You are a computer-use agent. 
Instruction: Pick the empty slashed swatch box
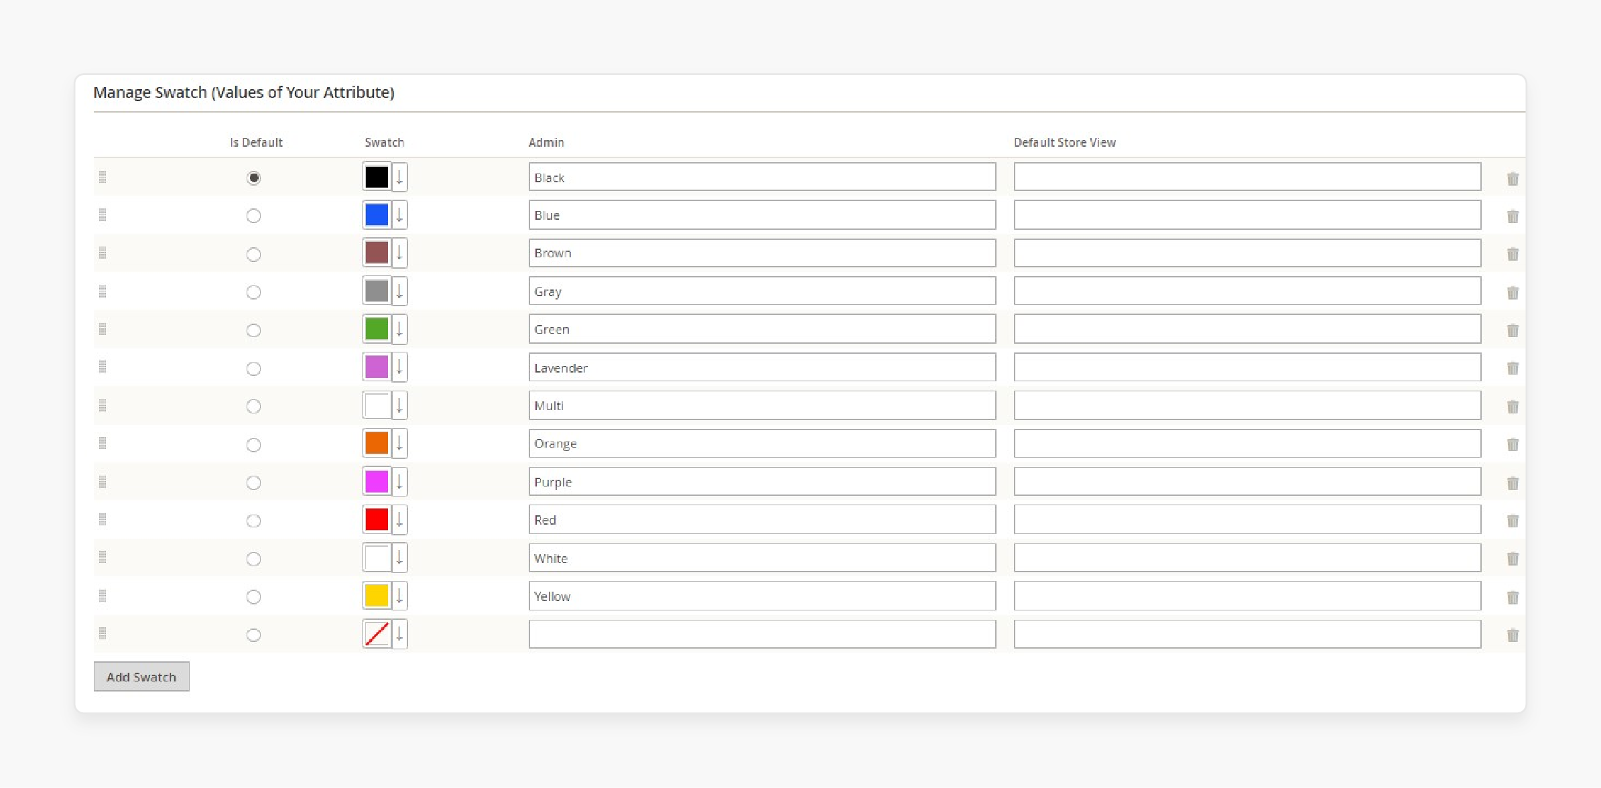377,633
